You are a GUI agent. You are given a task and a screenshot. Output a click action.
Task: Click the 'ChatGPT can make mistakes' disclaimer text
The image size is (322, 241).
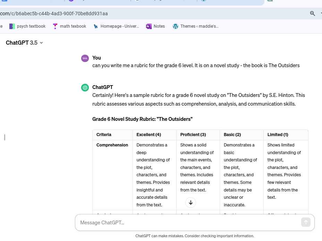pos(195,236)
